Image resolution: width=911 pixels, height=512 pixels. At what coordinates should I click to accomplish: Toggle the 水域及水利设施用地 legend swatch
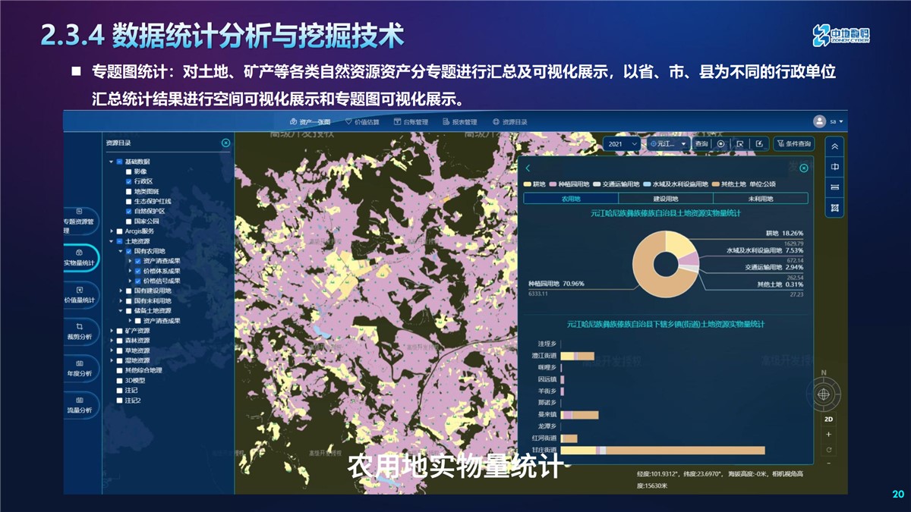point(646,184)
